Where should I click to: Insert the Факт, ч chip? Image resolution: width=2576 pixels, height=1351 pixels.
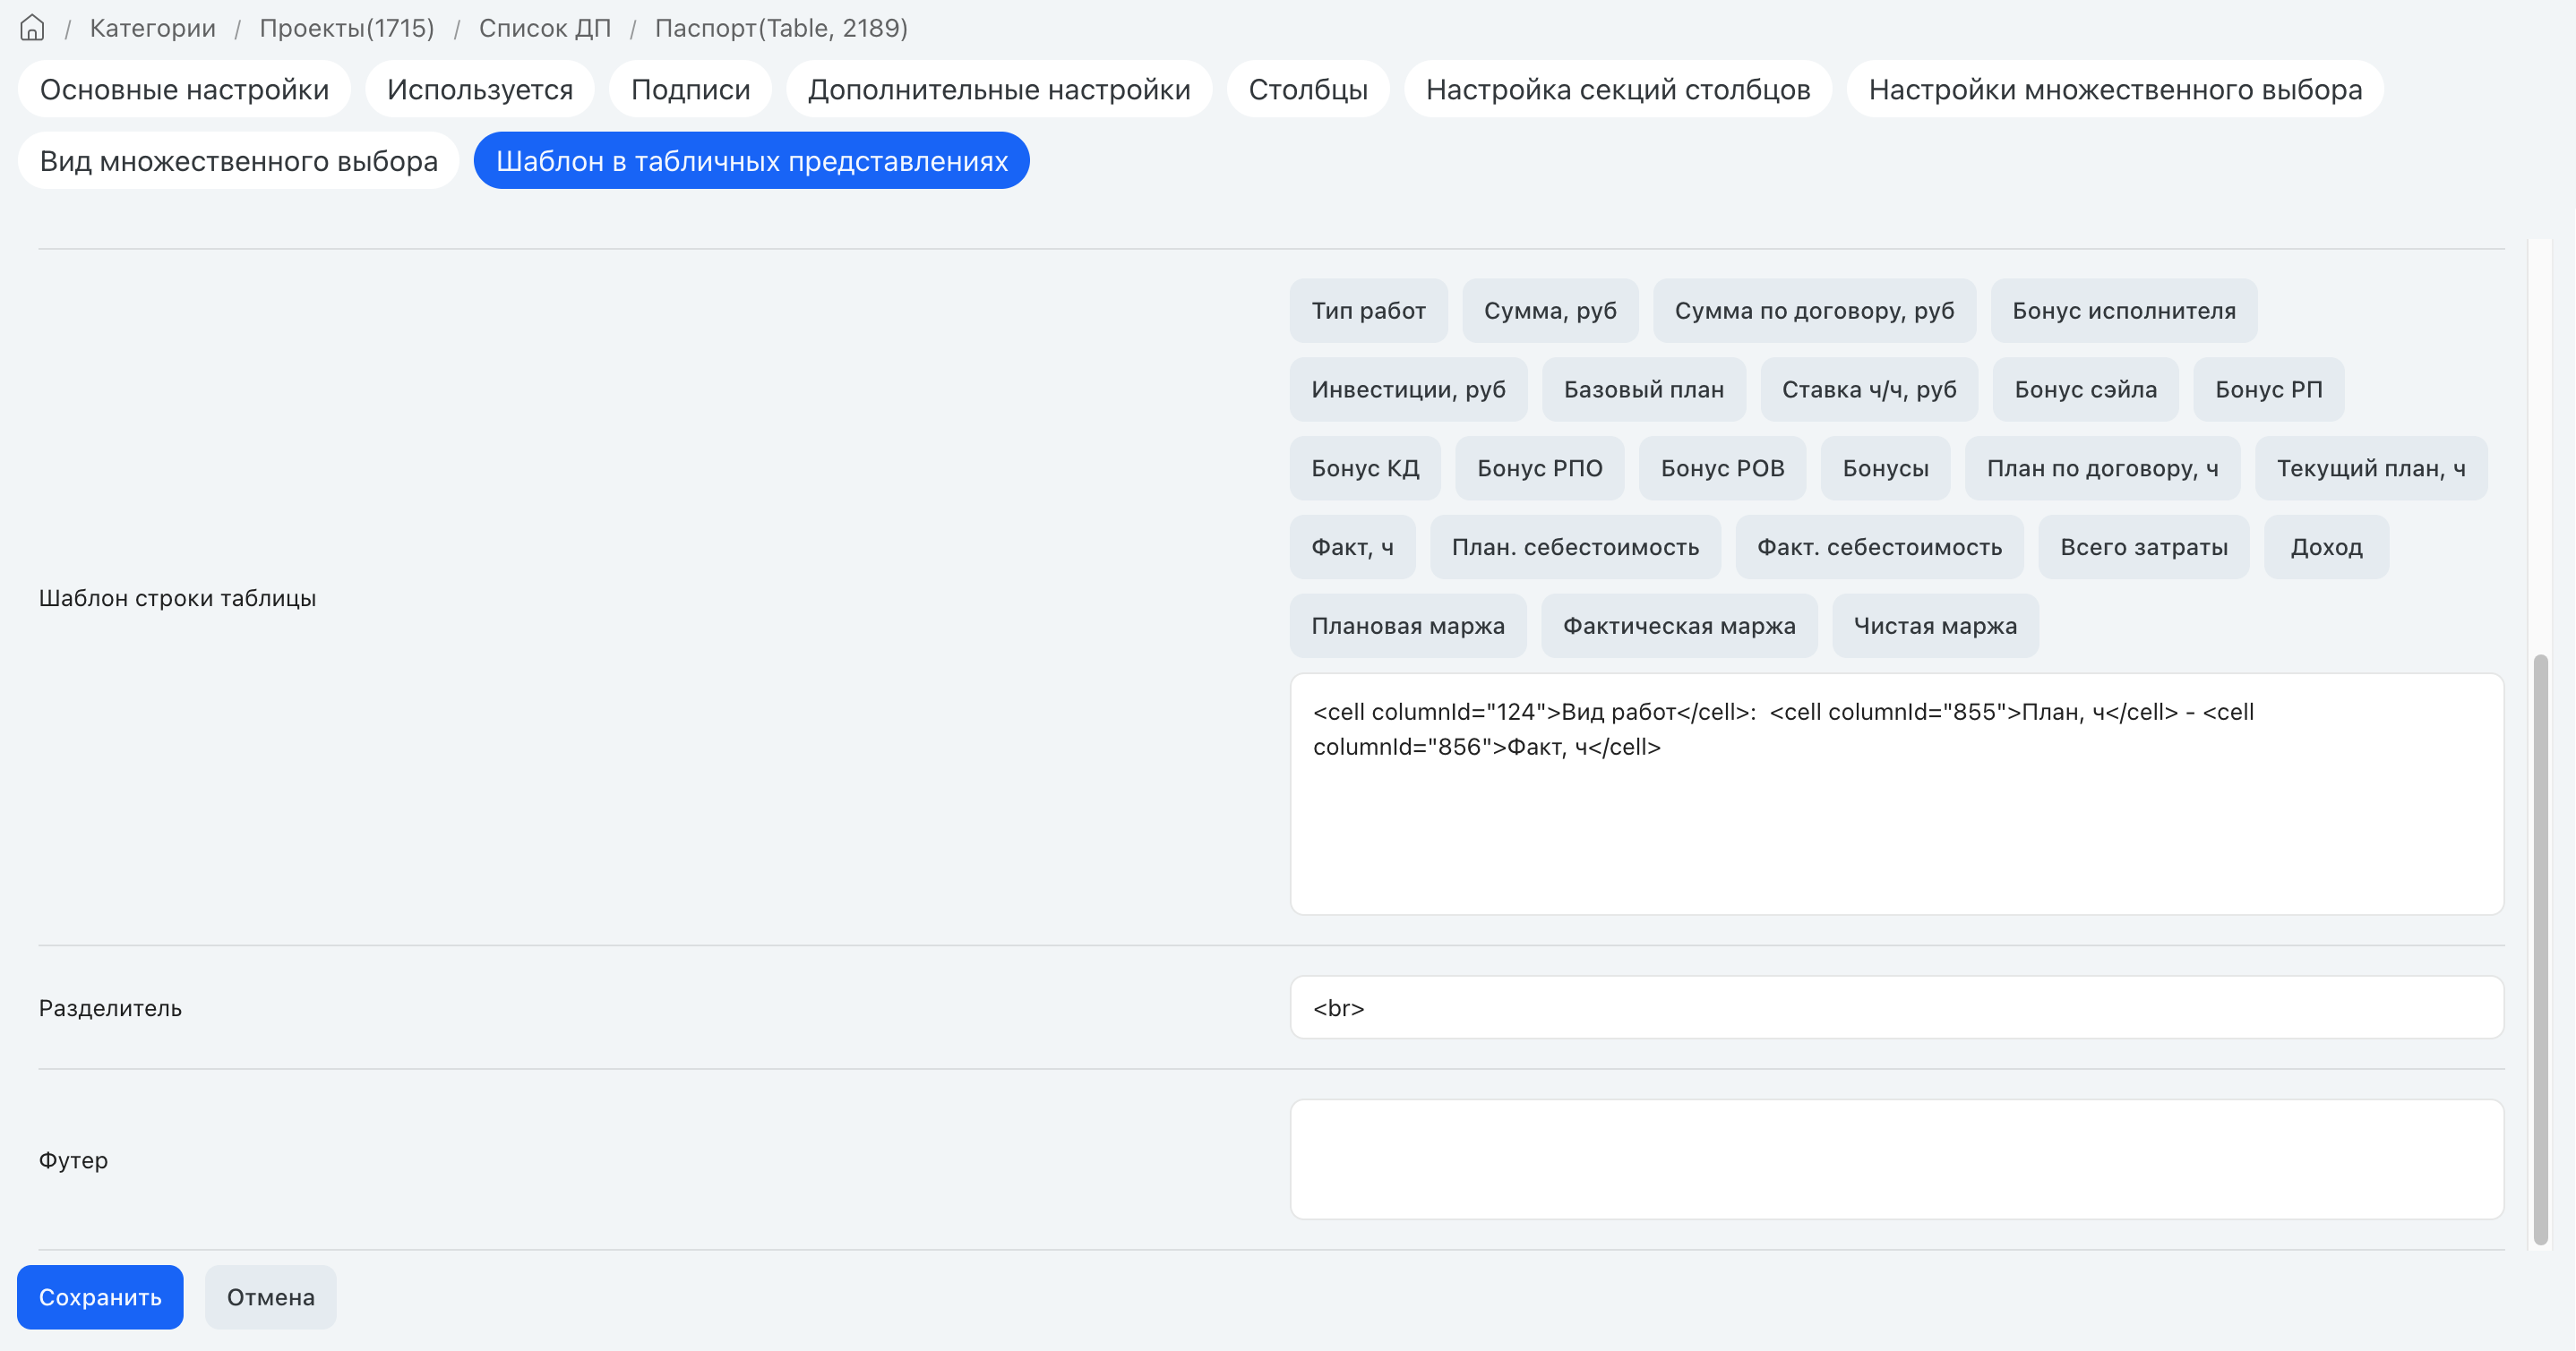(1352, 548)
